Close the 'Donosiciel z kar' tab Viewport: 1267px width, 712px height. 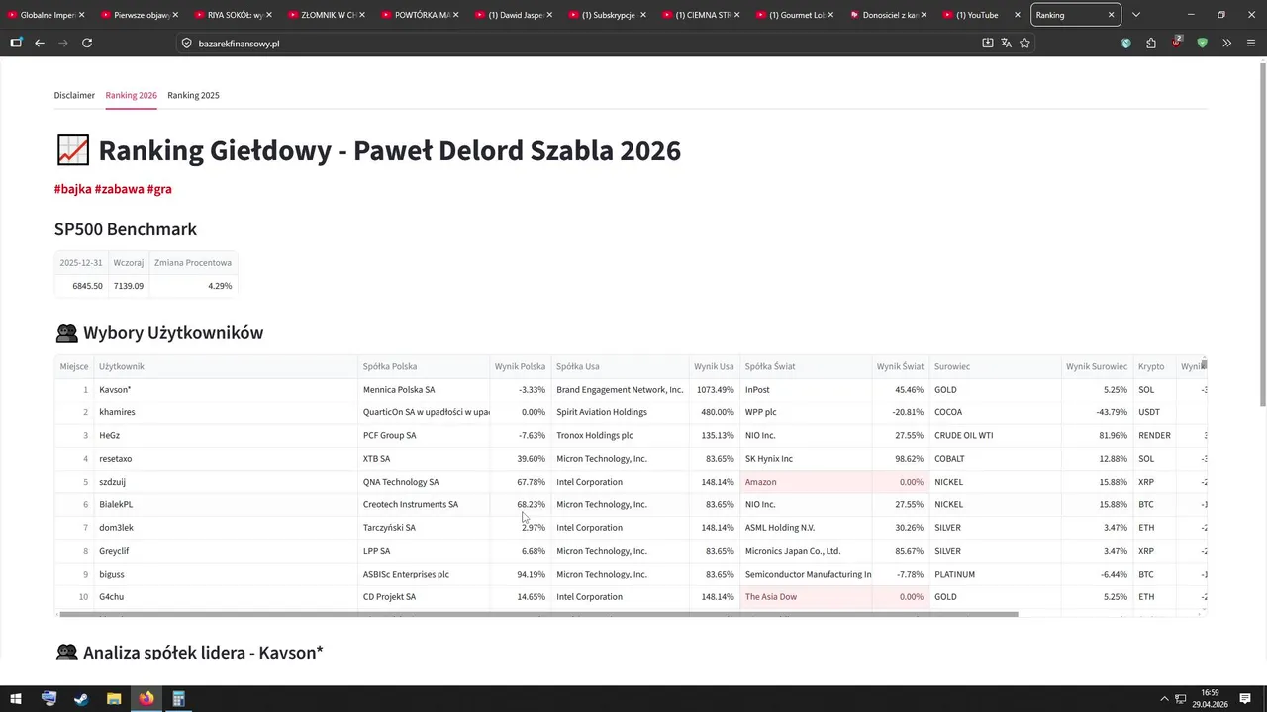924,15
